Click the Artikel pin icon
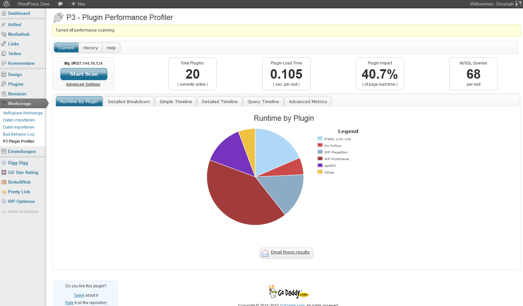Viewport: 523px width, 306px height. (x=4, y=24)
